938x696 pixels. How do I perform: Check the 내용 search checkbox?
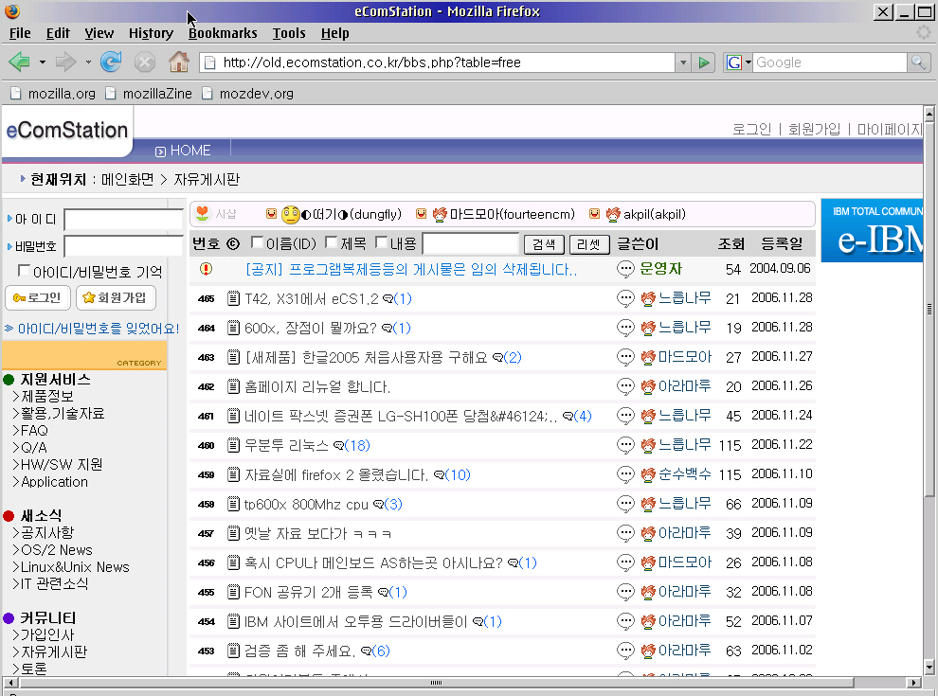click(381, 241)
